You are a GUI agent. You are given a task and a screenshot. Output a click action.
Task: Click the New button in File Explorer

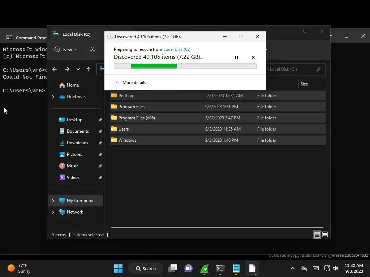coord(66,49)
